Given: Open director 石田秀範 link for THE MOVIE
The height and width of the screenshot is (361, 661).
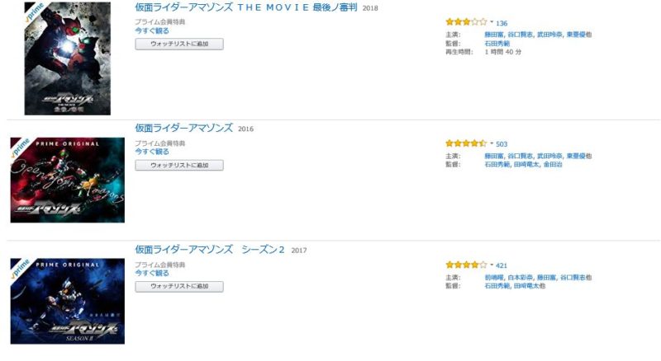Looking at the screenshot, I should click(497, 44).
